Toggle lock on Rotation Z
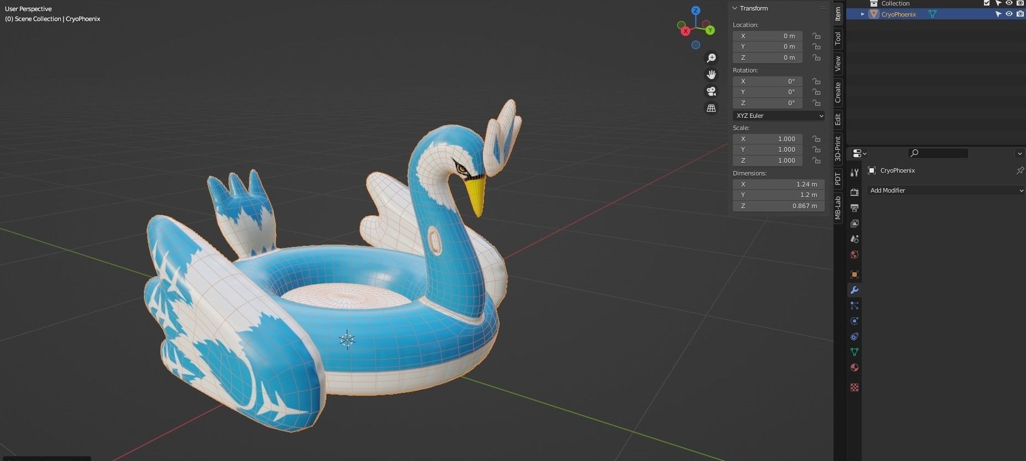1026x461 pixels. pyautogui.click(x=816, y=103)
